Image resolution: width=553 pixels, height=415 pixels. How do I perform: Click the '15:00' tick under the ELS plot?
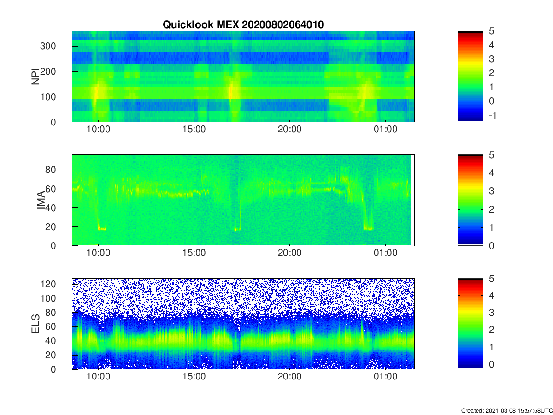click(194, 377)
